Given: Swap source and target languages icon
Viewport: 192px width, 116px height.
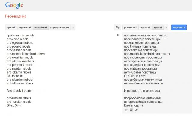Looking at the screenshot, I should click(x=117, y=27).
